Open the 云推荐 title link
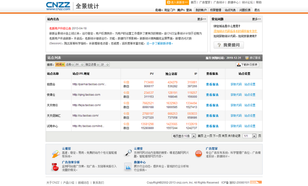The image size is (308, 186). point(66,149)
